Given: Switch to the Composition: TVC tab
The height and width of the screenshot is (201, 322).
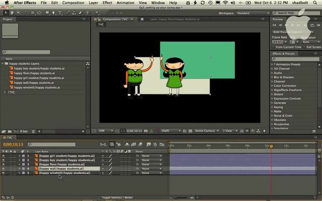Looking at the screenshot, I should click(x=115, y=19).
